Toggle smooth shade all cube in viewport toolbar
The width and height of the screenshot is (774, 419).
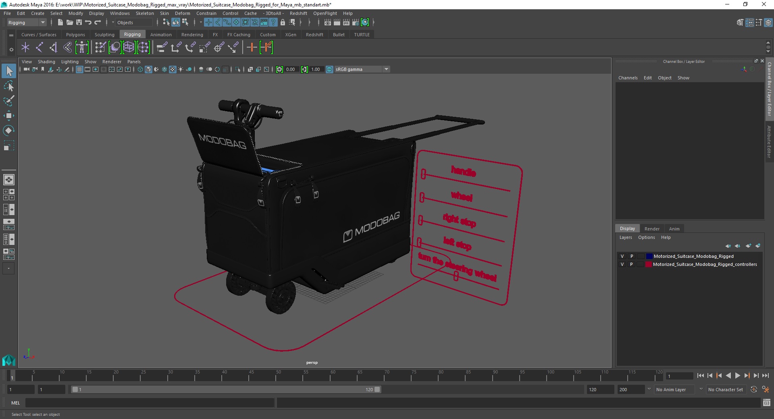[148, 69]
